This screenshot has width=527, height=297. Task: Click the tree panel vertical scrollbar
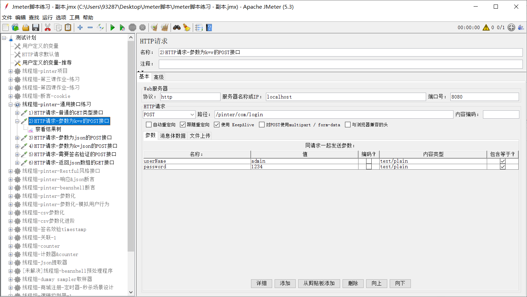(131, 146)
